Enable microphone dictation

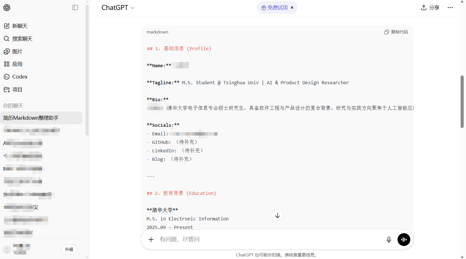pos(389,240)
